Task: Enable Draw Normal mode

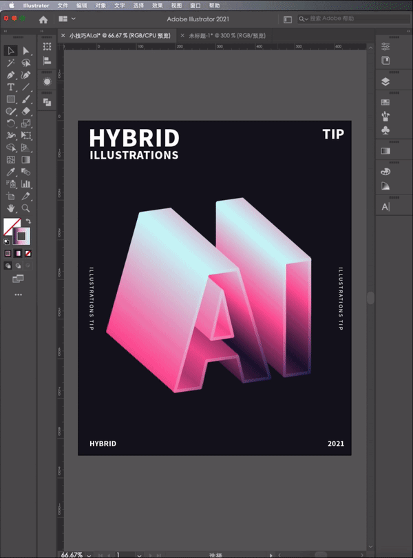Action: tap(8, 266)
